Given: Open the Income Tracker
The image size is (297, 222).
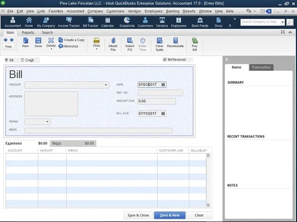Looking at the screenshot, I should (x=69, y=22).
